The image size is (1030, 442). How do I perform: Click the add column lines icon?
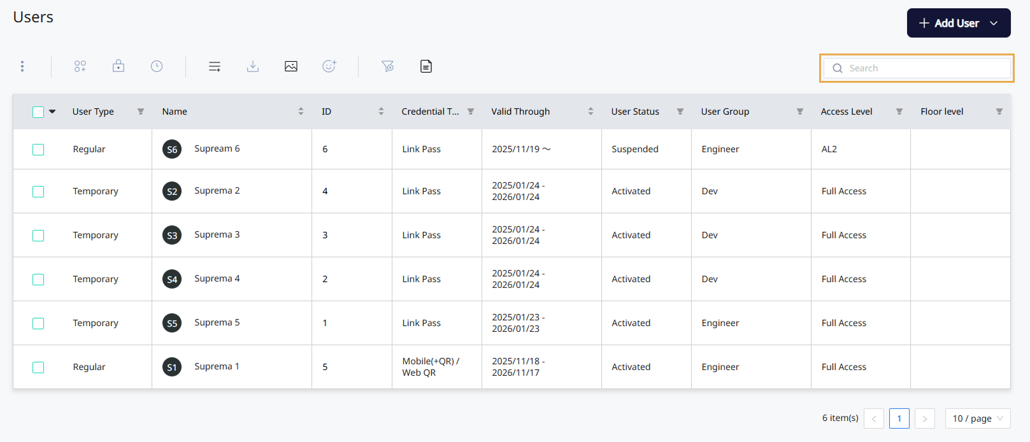coord(215,66)
